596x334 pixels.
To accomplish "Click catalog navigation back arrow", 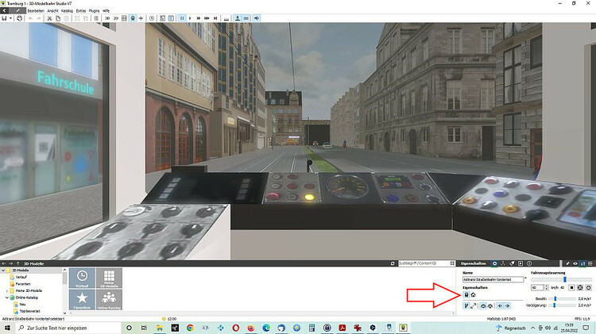I will [x=4, y=263].
